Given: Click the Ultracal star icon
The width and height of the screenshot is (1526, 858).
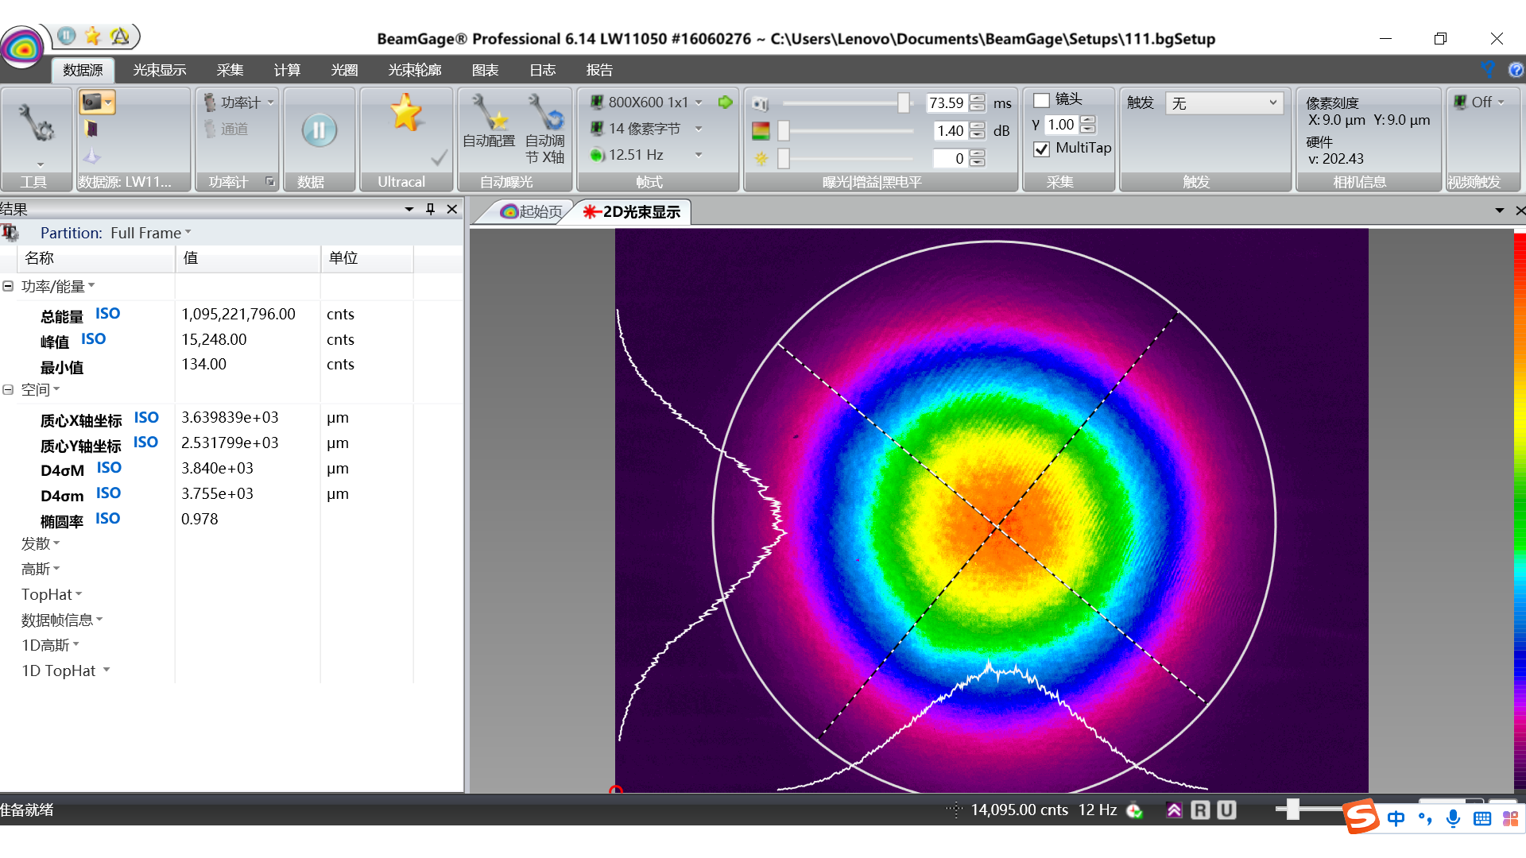Looking at the screenshot, I should point(405,113).
